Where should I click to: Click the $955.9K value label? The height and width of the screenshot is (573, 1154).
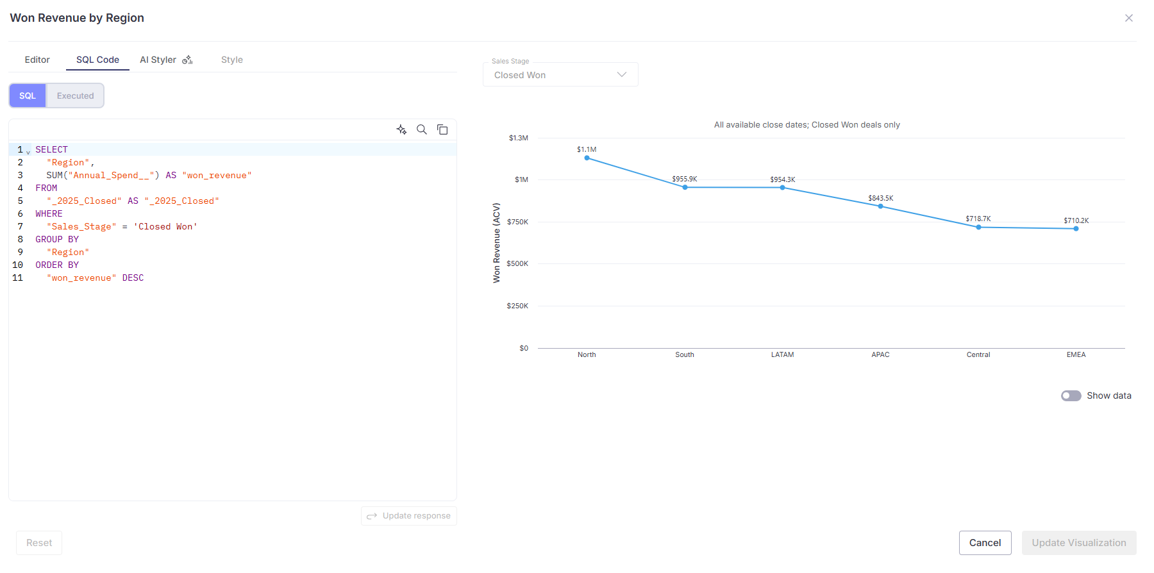tap(685, 179)
